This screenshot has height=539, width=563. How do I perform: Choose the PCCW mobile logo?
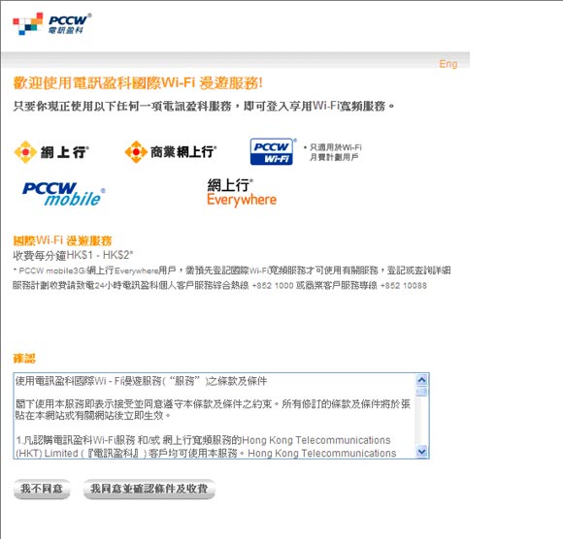pyautogui.click(x=63, y=194)
